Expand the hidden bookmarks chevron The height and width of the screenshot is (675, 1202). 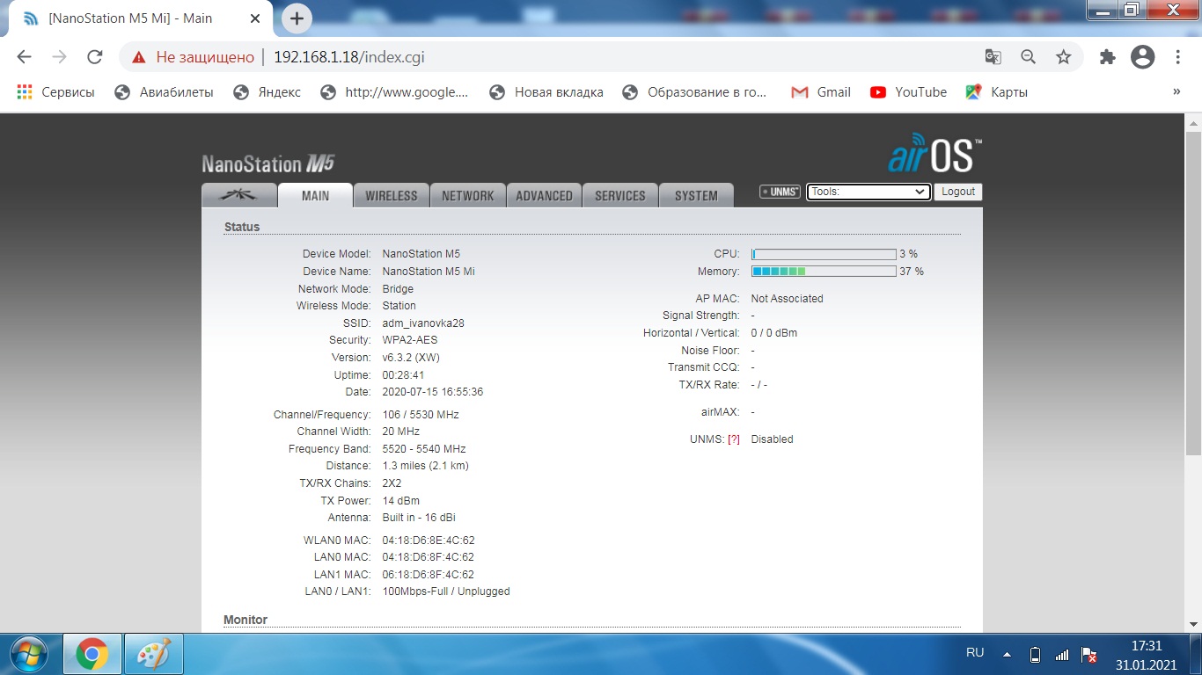(x=1176, y=92)
